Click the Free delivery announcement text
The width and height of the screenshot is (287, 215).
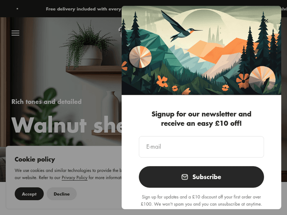[x=83, y=9]
